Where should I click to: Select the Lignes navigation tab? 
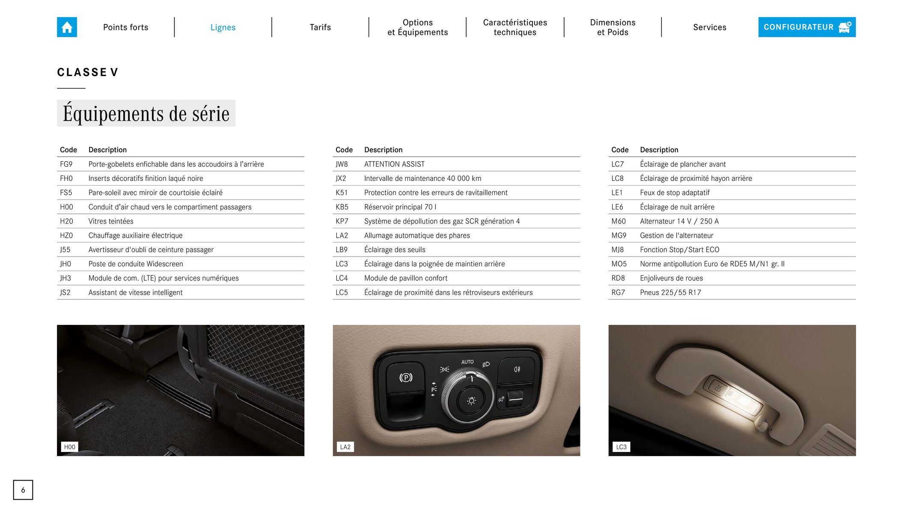pos(223,27)
